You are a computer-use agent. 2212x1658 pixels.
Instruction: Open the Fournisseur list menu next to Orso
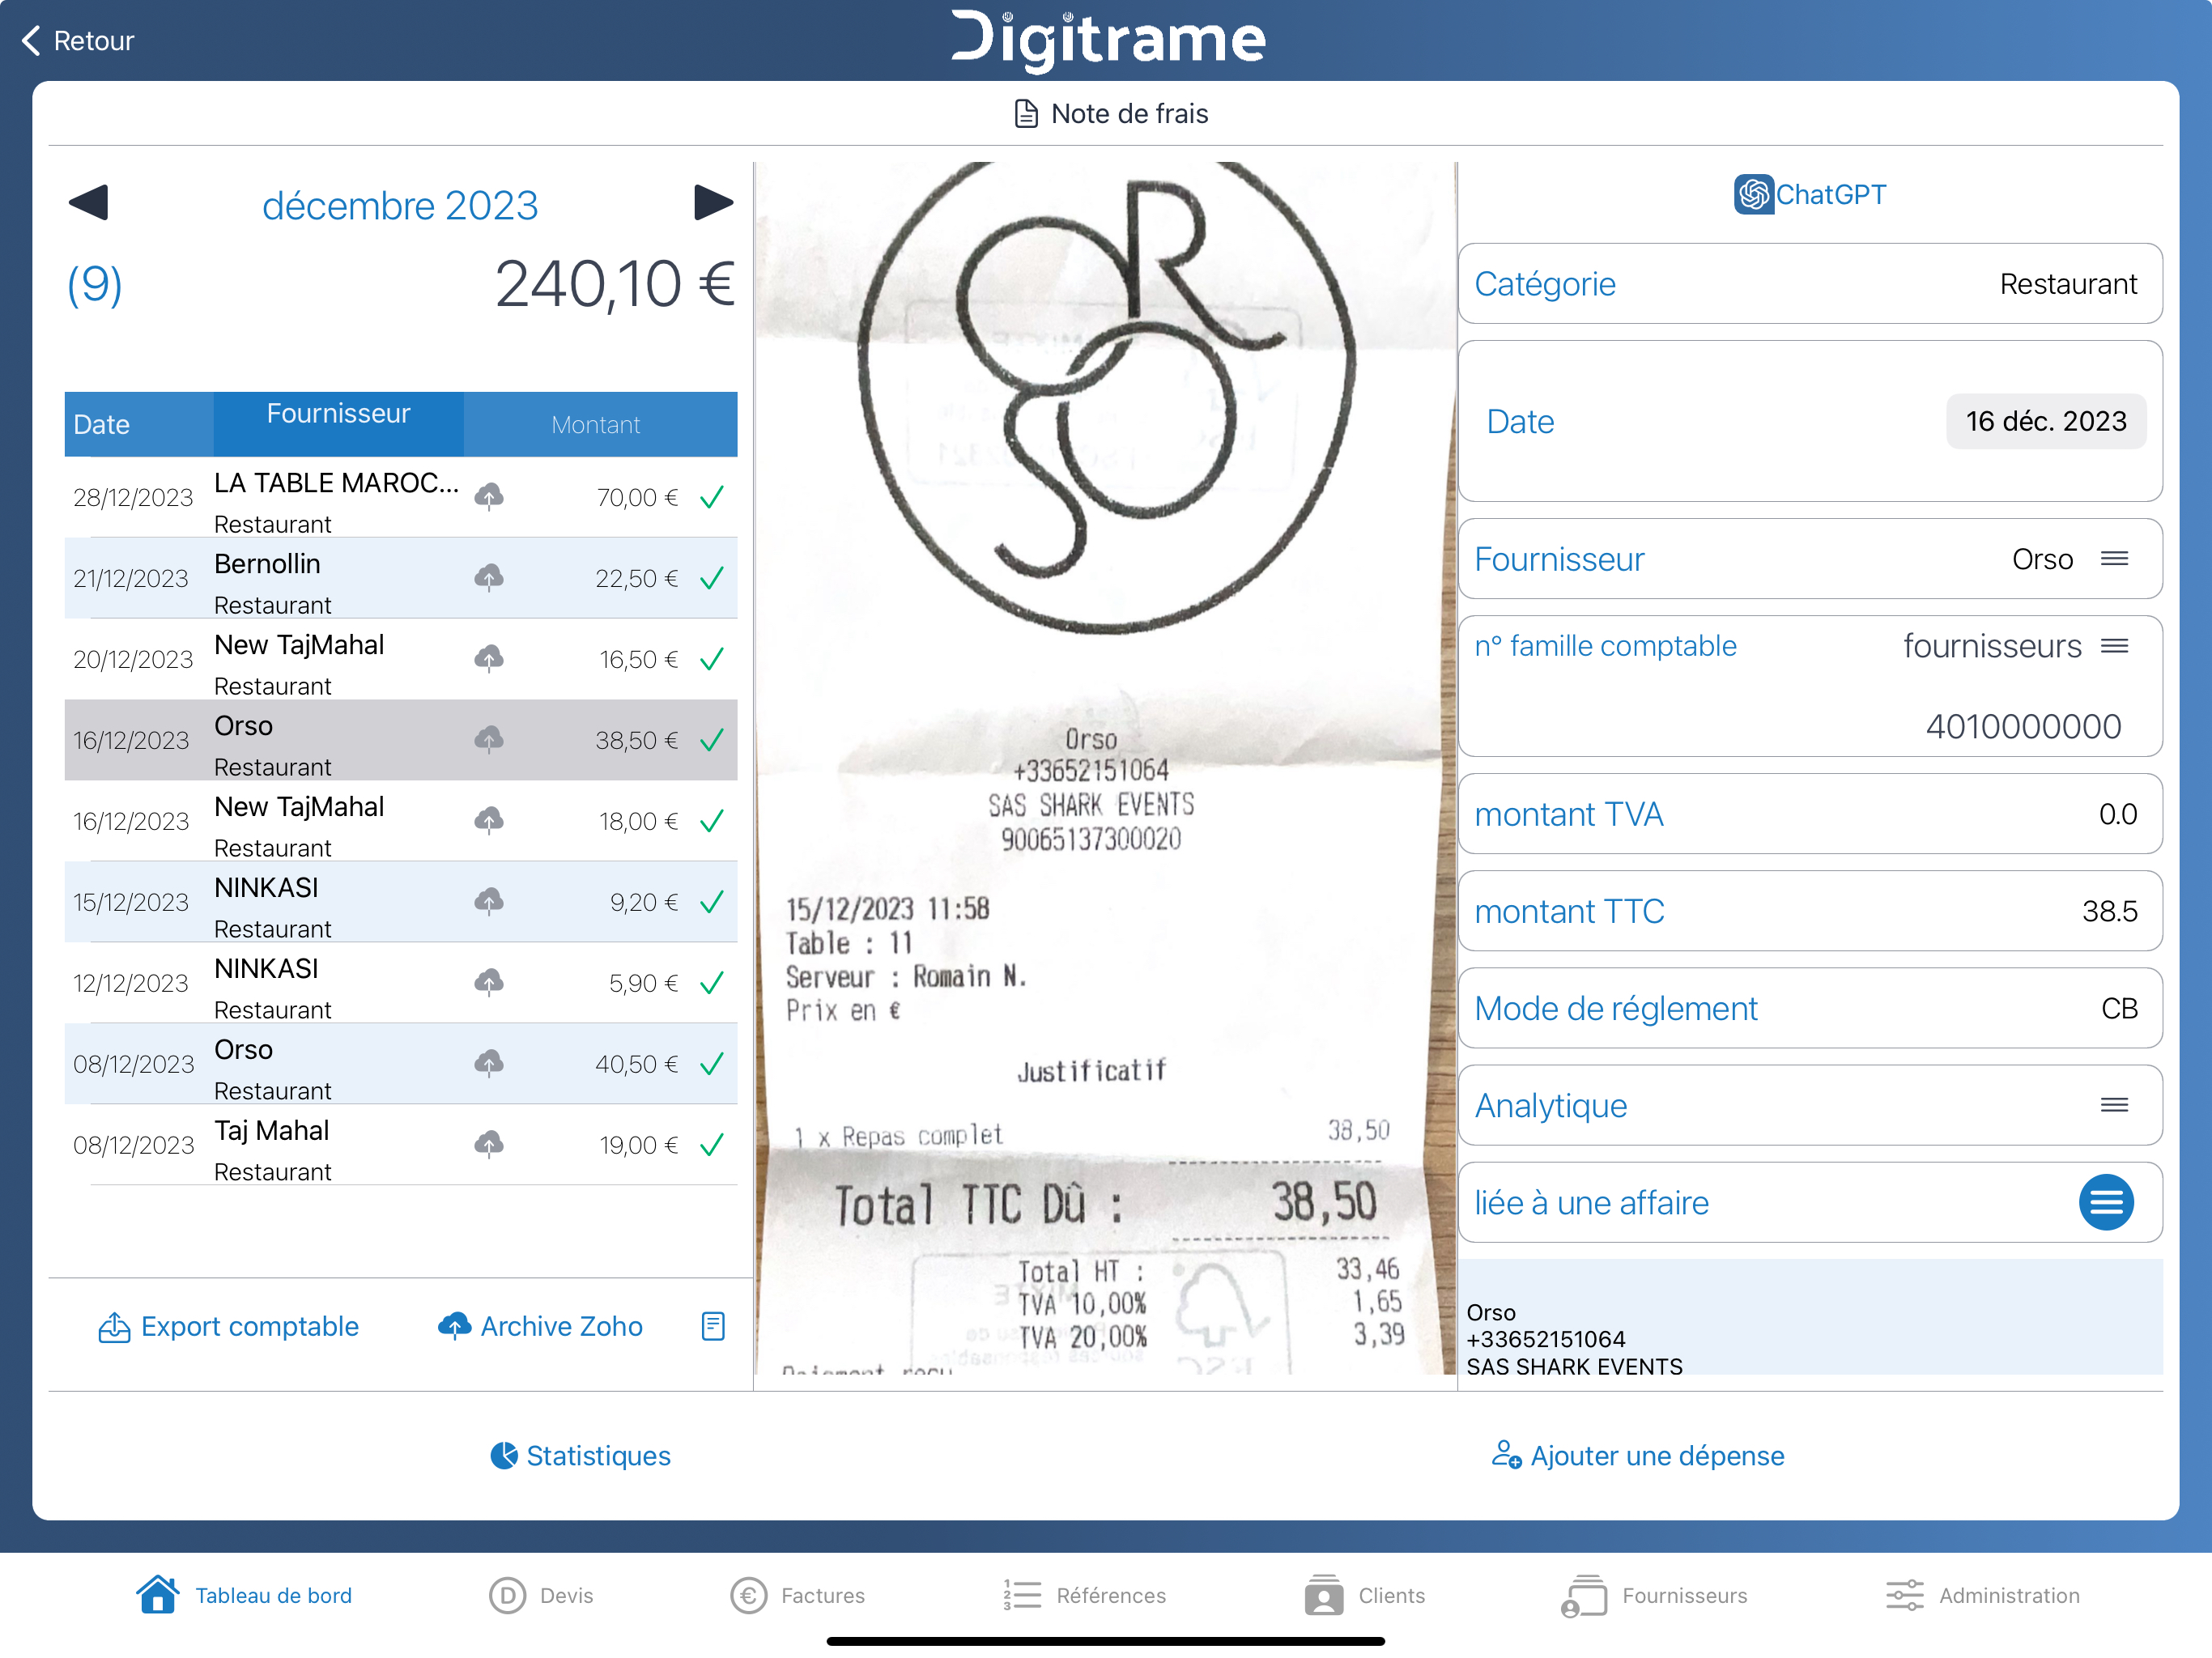2114,559
